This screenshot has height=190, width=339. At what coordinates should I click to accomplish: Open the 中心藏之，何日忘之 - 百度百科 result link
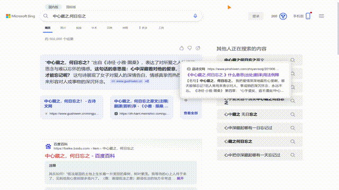[x=80, y=156]
